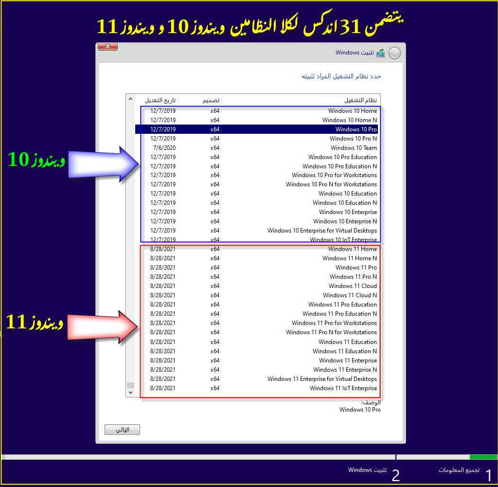This screenshot has height=487, width=498.
Task: Select Windows 10 Pro Education N row
Action: [257, 166]
